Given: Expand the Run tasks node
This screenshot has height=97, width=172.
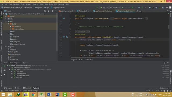Looking at the screenshot, I should 12,78.
